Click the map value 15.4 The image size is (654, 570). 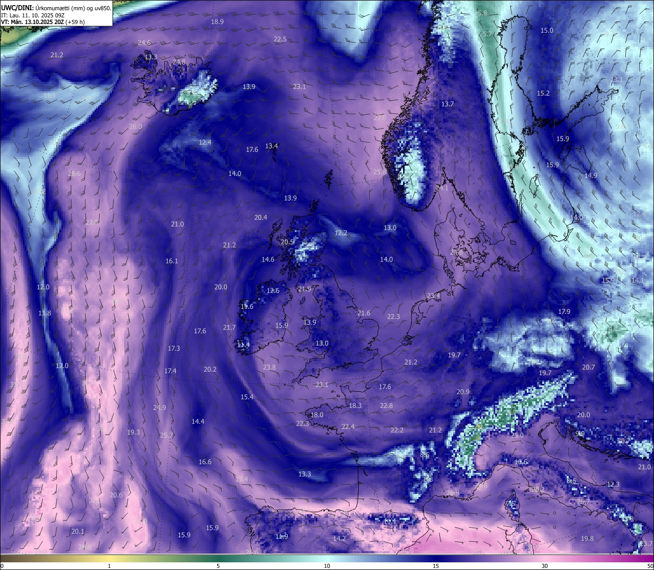(x=247, y=397)
